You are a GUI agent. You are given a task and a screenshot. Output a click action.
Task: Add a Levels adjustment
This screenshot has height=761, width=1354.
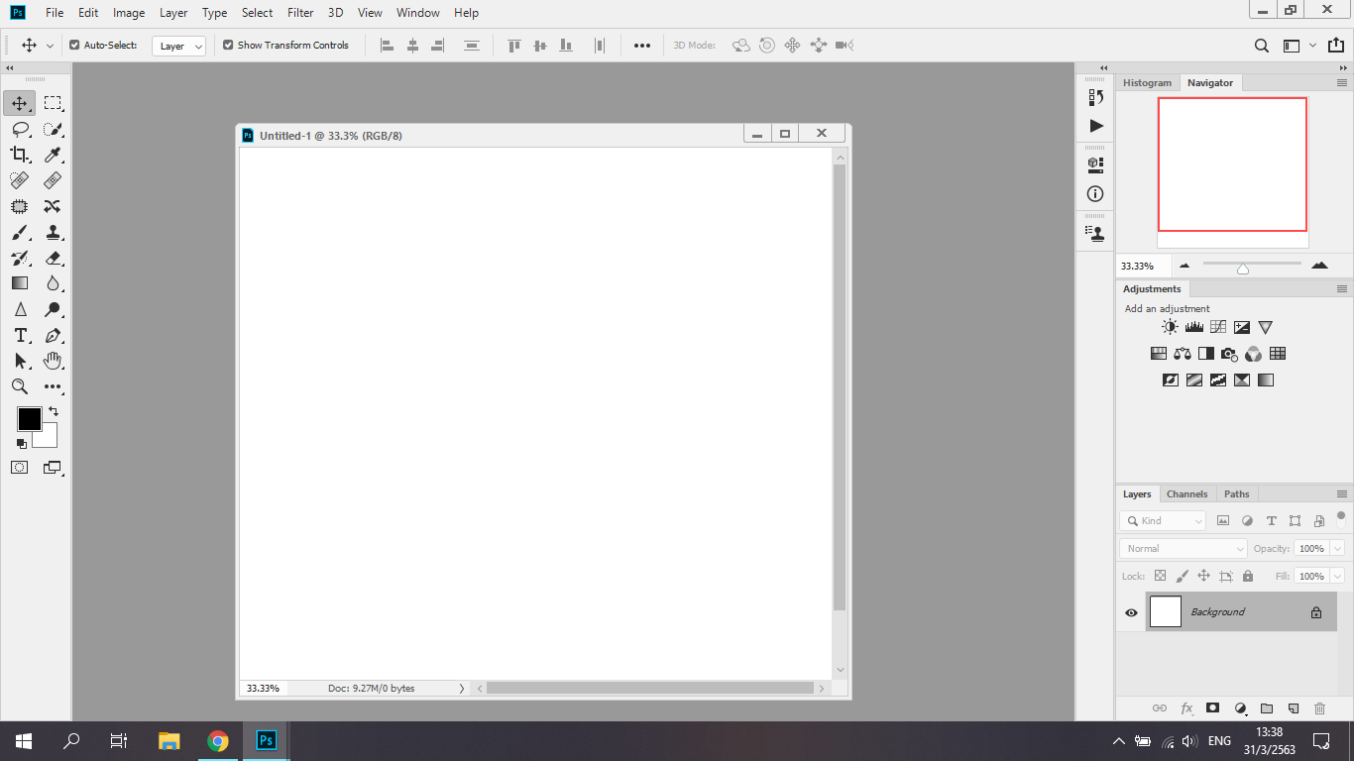[1193, 327]
